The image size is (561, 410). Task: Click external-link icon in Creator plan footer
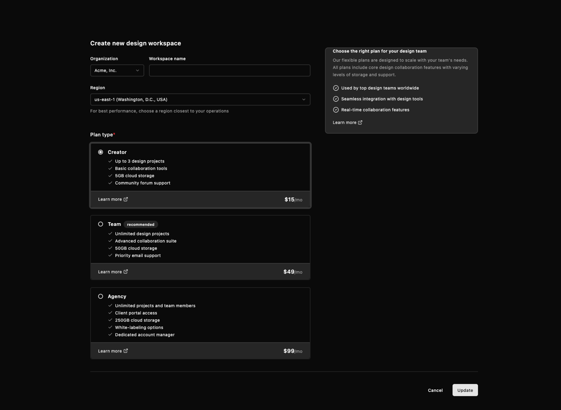pyautogui.click(x=126, y=199)
